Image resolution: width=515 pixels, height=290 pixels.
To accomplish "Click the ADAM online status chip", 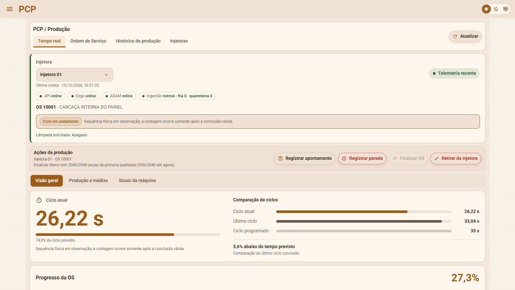I will (119, 96).
